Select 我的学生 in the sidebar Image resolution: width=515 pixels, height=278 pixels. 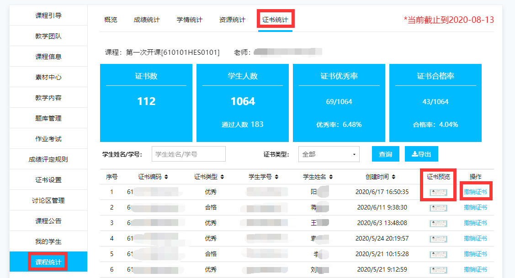48,241
